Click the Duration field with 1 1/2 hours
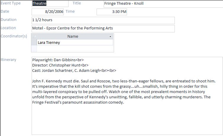Viewport: 223px width, 136px height. [103, 20]
